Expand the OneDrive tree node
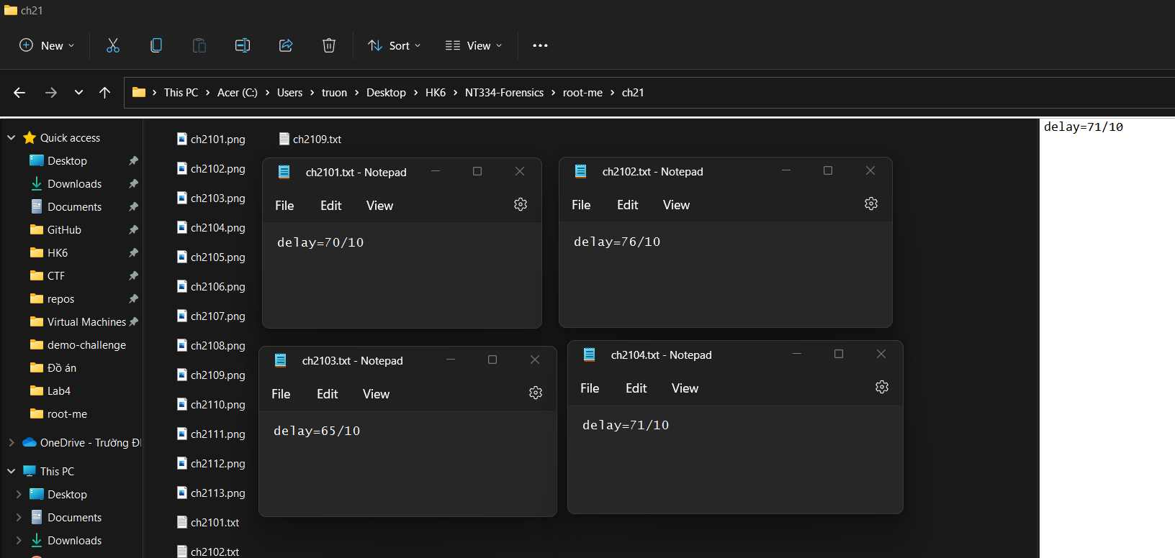The image size is (1175, 558). [x=12, y=442]
